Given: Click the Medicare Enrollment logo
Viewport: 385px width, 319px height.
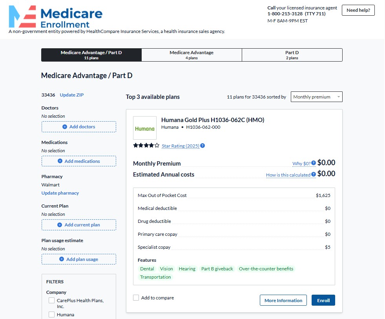Looking at the screenshot, I should point(55,16).
